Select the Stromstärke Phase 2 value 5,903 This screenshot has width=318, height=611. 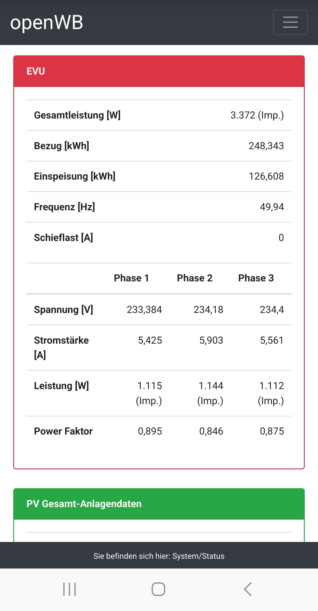click(211, 340)
